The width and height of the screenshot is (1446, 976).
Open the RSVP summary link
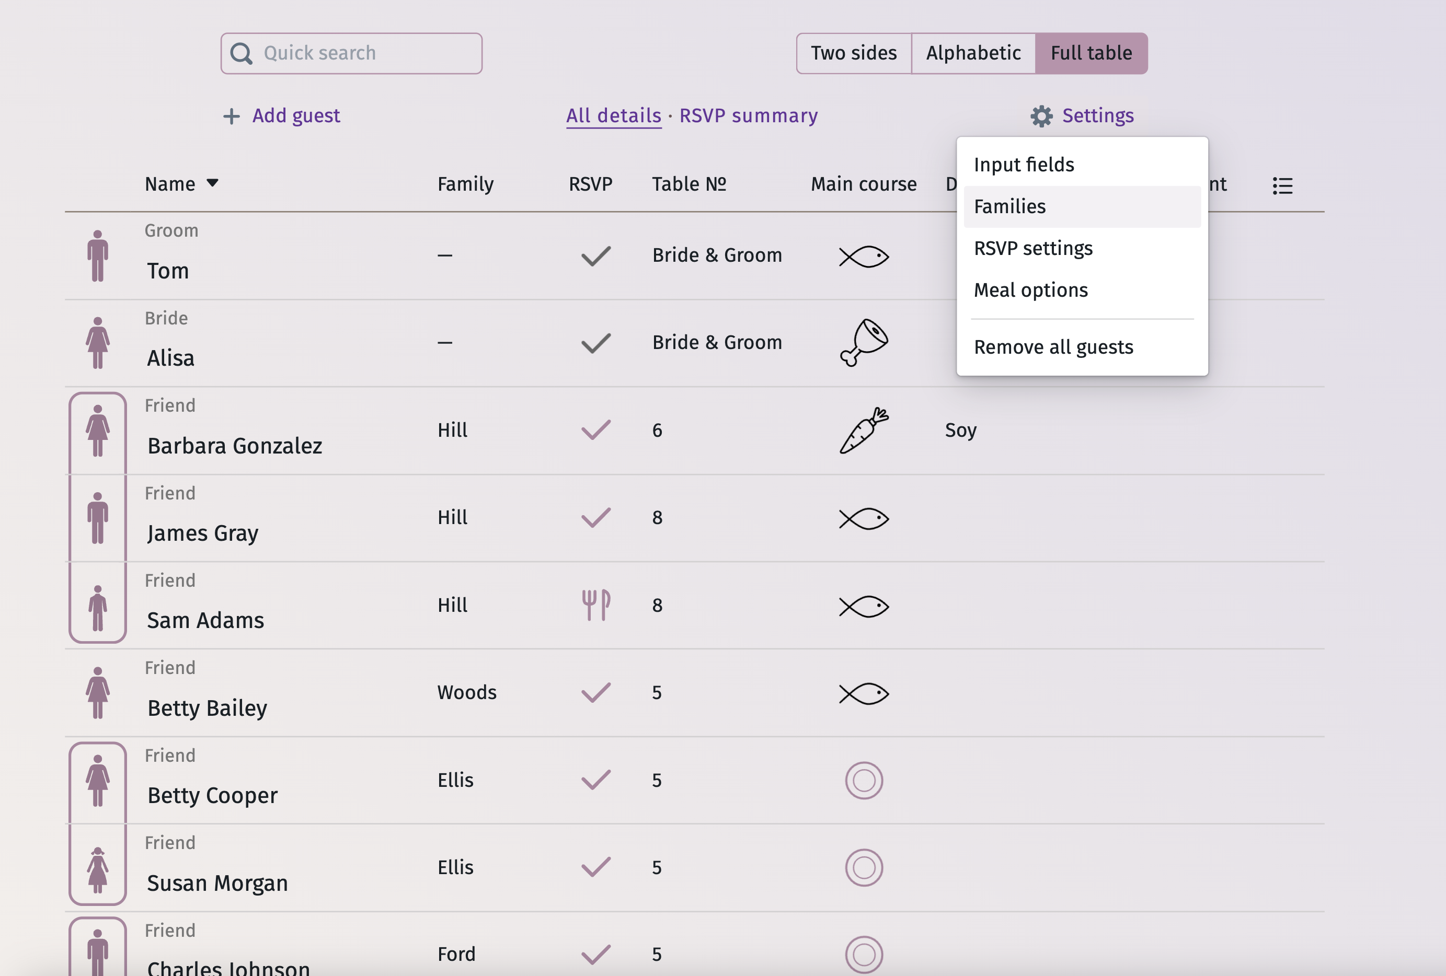point(748,115)
